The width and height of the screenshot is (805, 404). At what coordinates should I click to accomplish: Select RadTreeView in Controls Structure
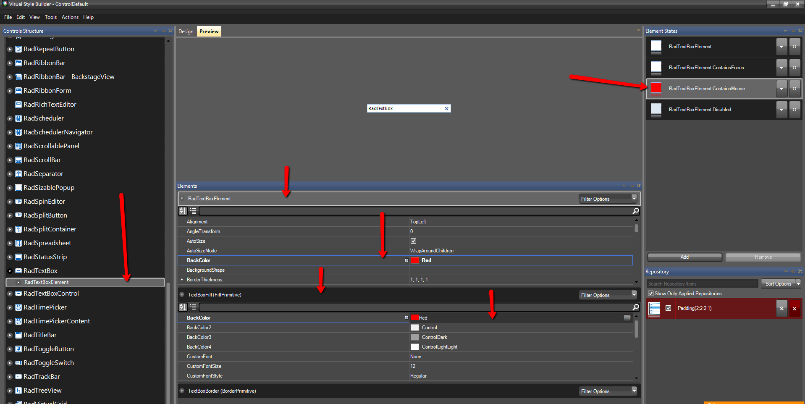(x=42, y=391)
